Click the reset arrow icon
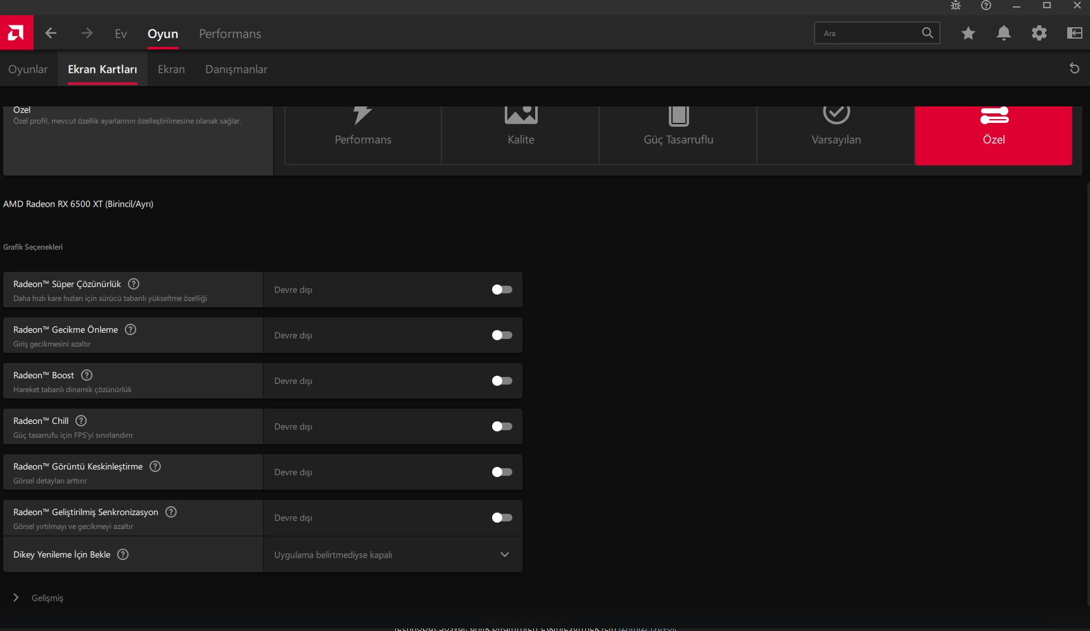This screenshot has height=631, width=1090. point(1074,68)
